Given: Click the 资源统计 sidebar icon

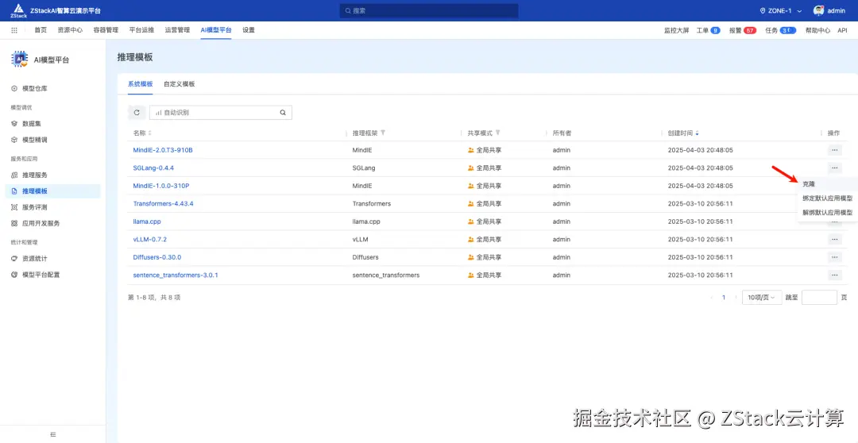Looking at the screenshot, I should tap(14, 259).
